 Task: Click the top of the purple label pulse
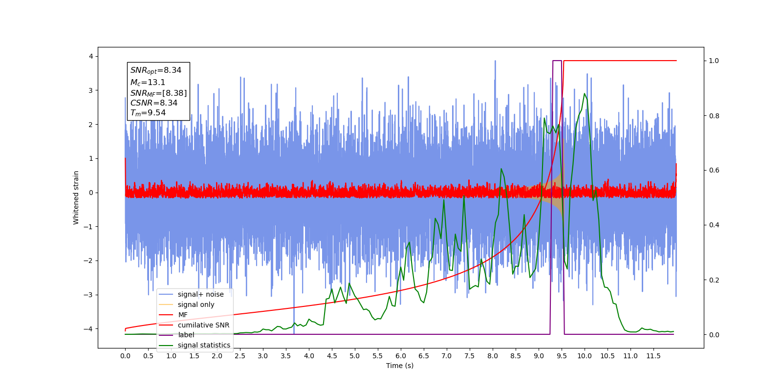(557, 61)
